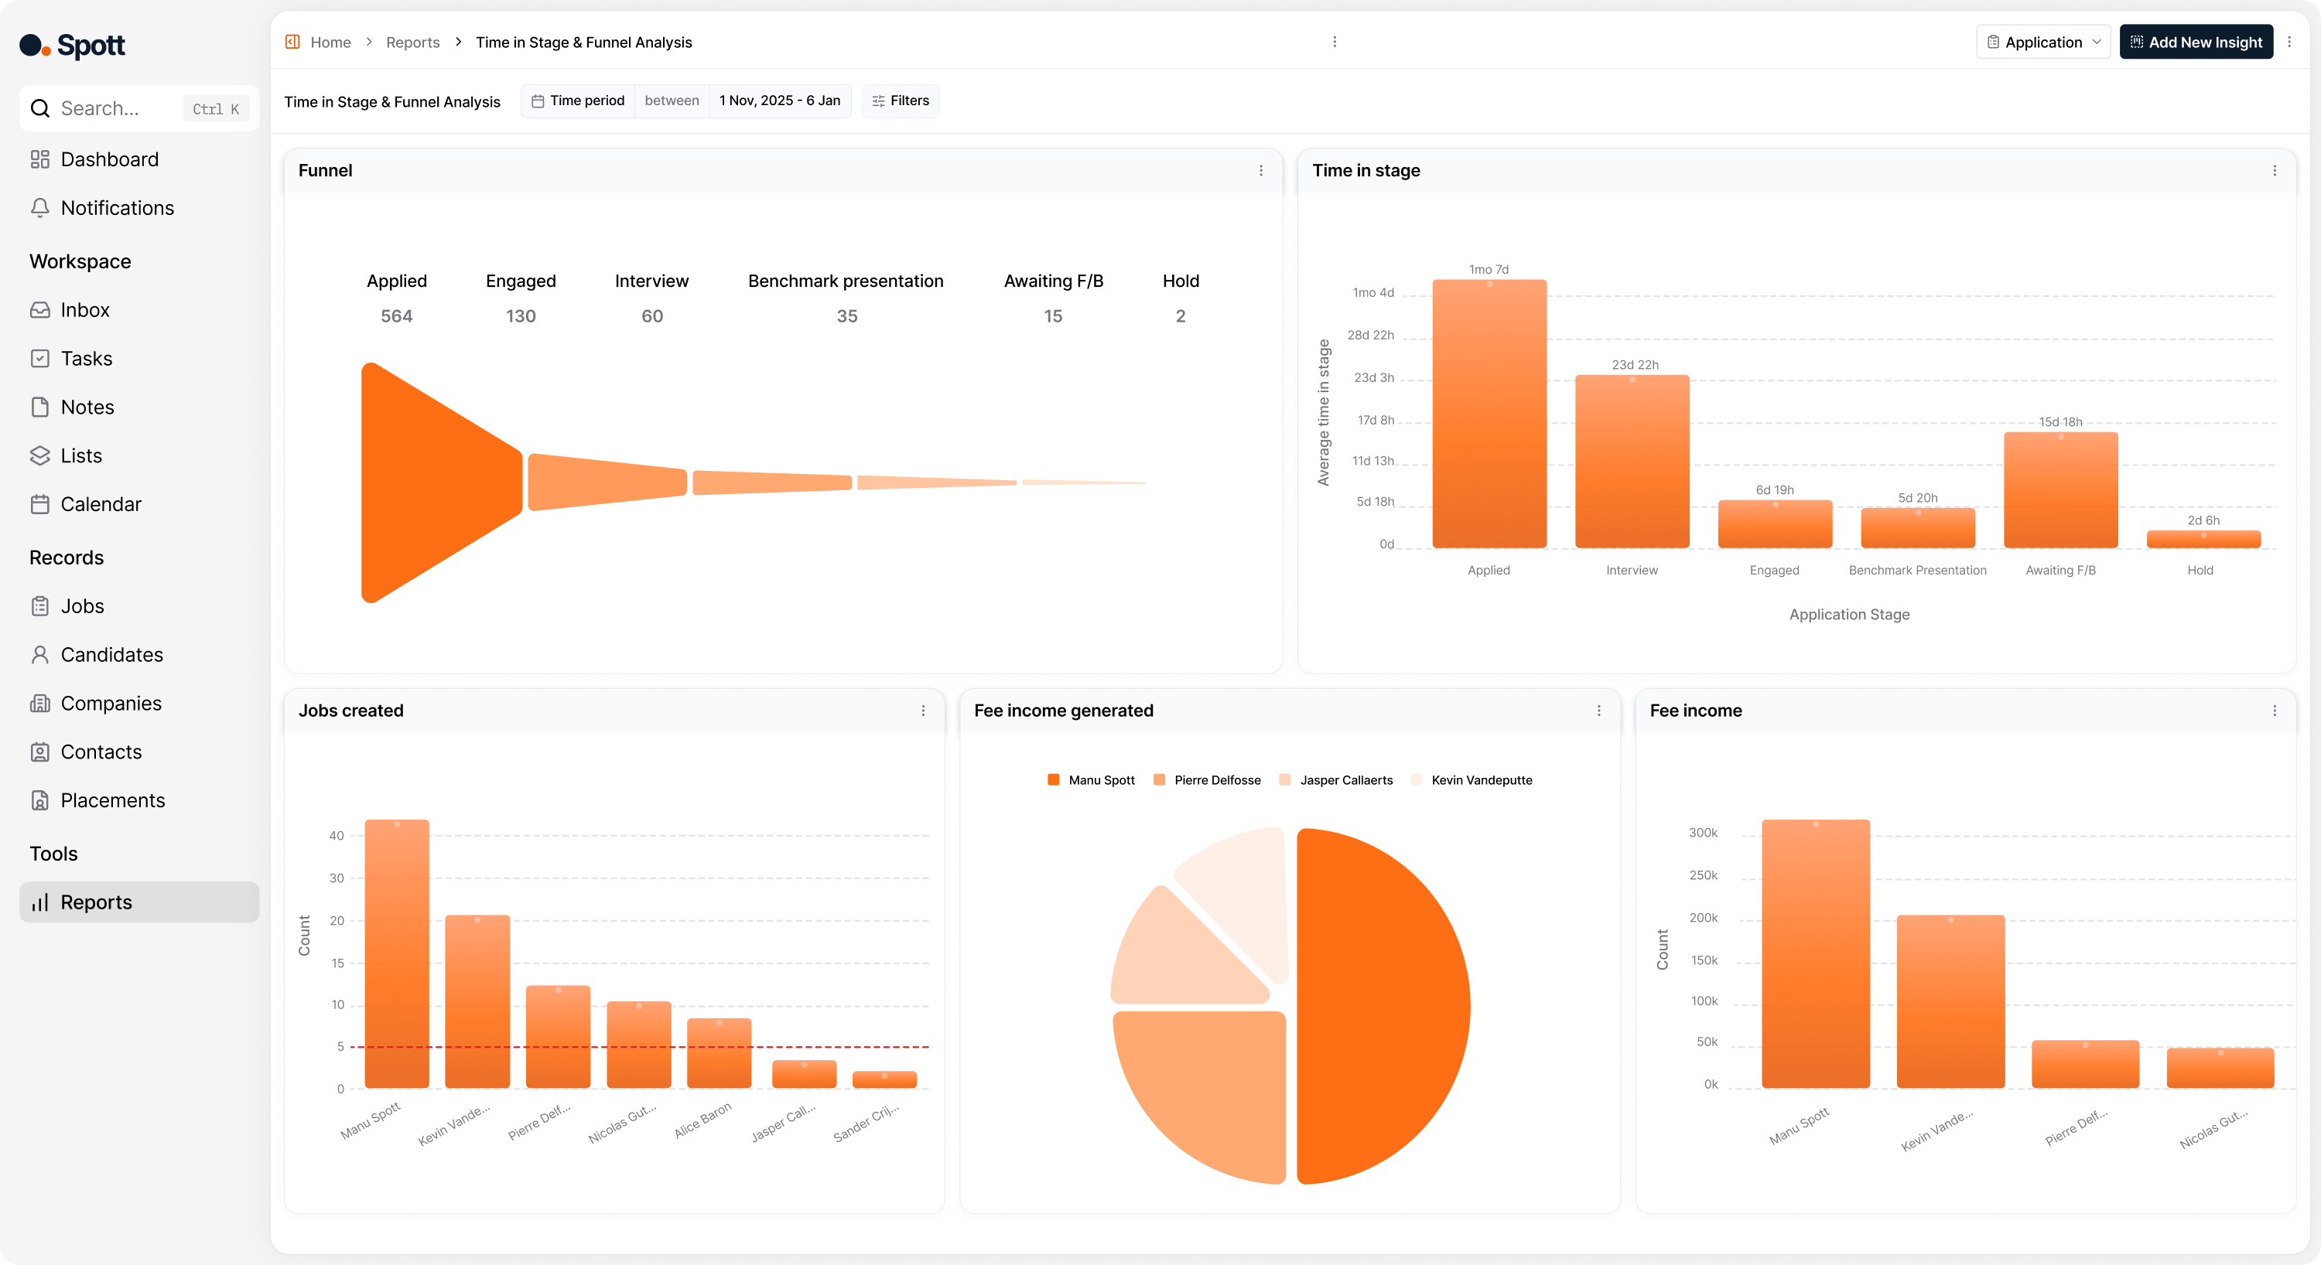Click the Add New Insight button
Screen dimensions: 2321x1265
coord(2196,42)
